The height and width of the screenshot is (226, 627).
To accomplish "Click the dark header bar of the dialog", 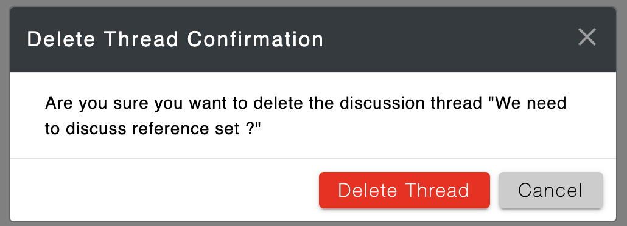I will click(313, 39).
